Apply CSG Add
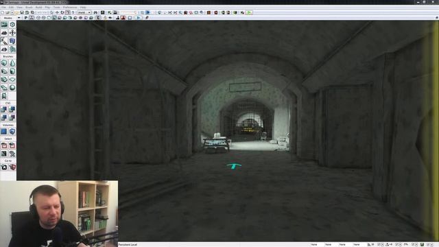Screen dimensions: 439x247 pyautogui.click(x=4, y=110)
